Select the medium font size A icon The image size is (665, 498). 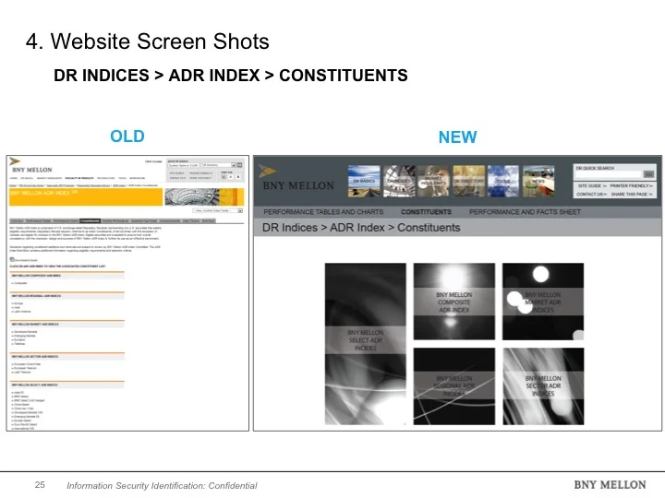point(231,177)
